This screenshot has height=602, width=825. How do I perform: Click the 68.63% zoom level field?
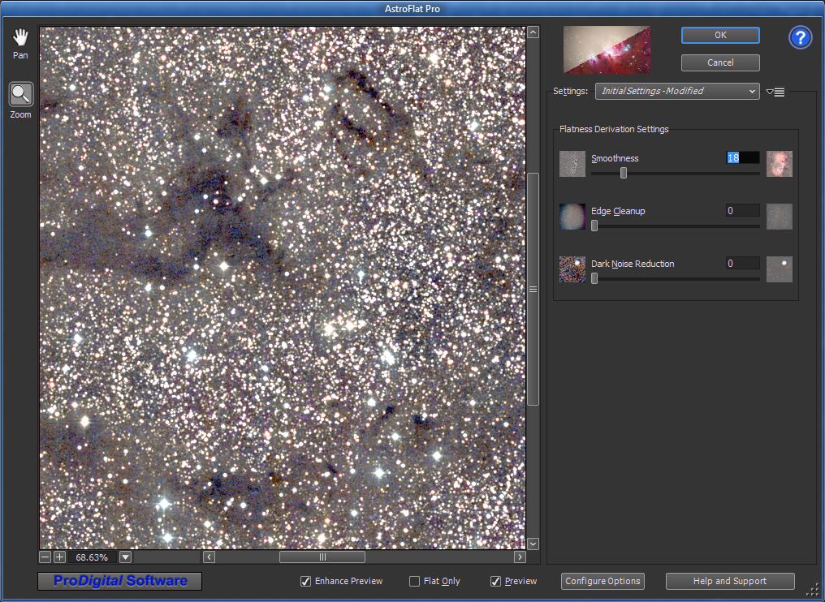click(x=92, y=557)
